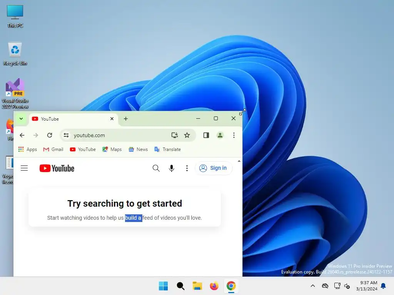Click page scrollbar up arrow
Viewport: 394px width, 295px height.
[239, 161]
